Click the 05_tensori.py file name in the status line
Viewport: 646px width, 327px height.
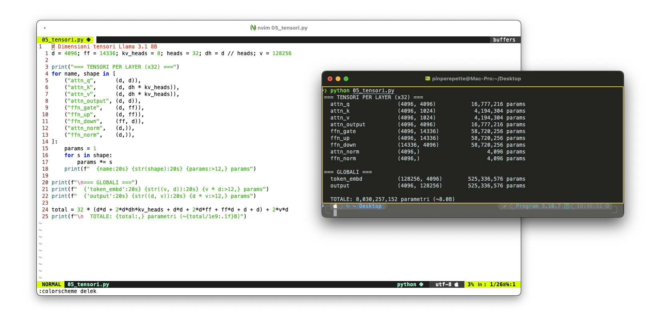click(88, 284)
